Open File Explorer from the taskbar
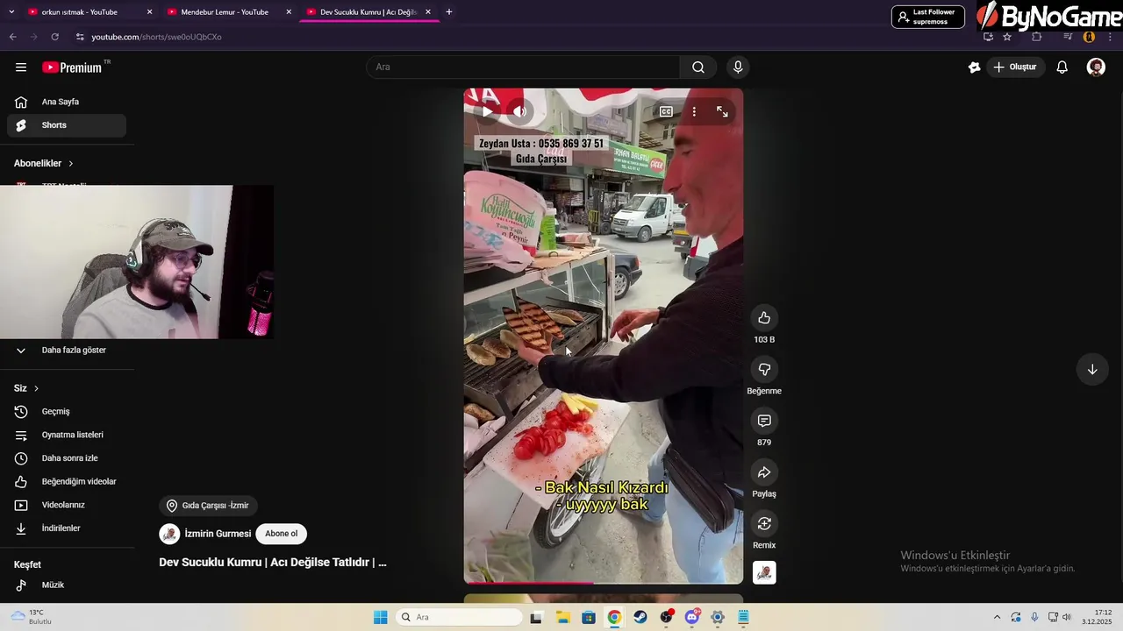1123x631 pixels. (562, 618)
